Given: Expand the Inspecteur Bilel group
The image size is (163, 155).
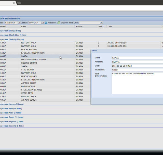Looking at the screenshot, I should coord(10,31).
